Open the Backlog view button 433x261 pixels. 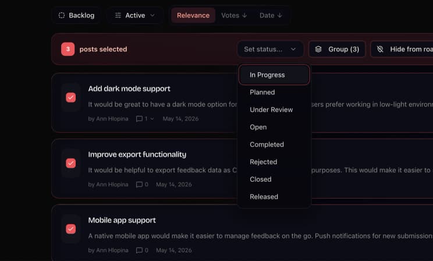tap(76, 15)
